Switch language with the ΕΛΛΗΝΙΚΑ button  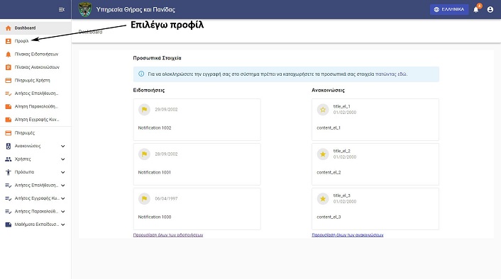click(449, 10)
